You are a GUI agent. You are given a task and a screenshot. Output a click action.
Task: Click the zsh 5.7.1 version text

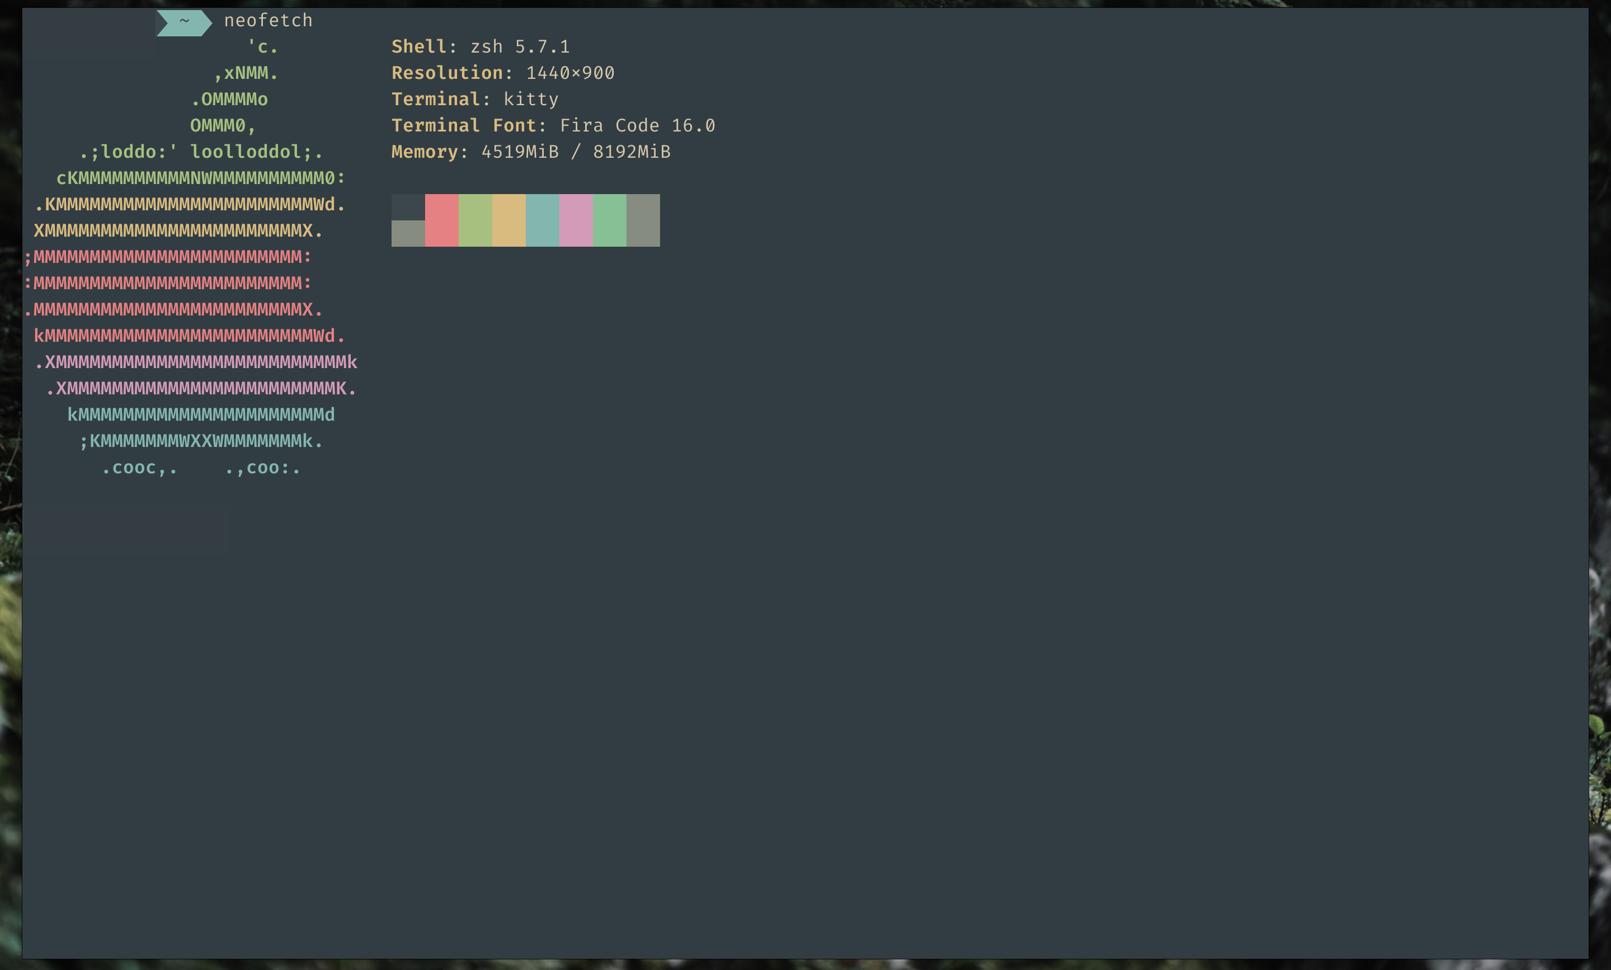[520, 47]
